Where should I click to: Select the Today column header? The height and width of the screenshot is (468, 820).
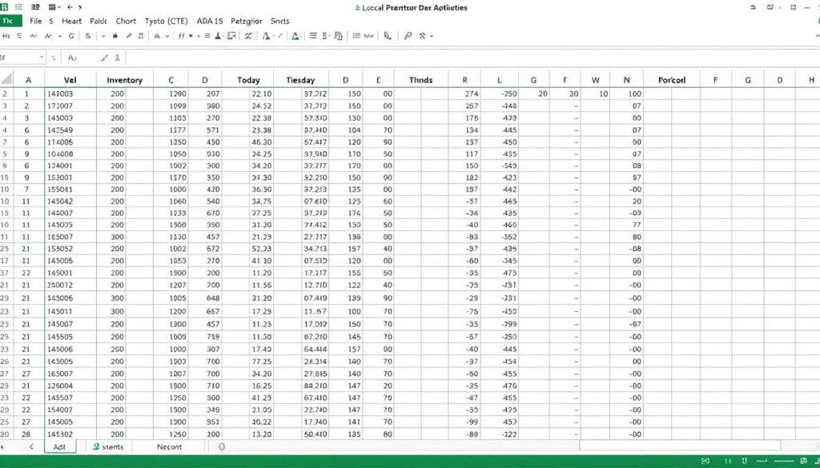(x=248, y=80)
